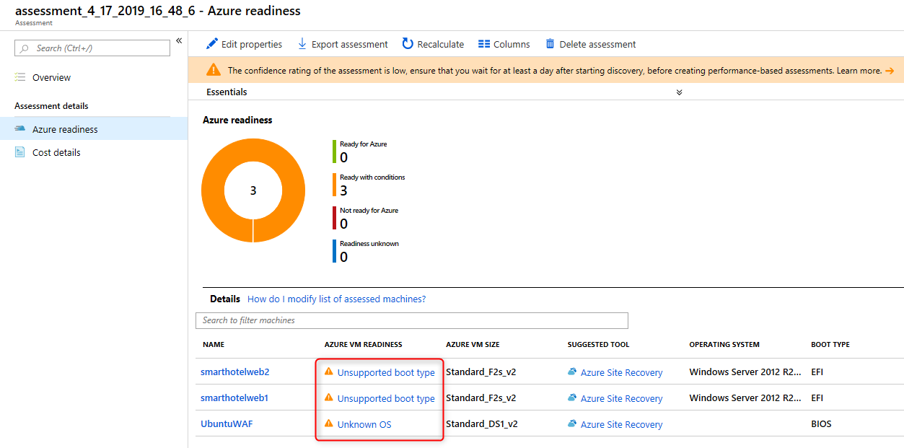Click Export assessment in the toolbar
The image size is (904, 448).
(343, 44)
